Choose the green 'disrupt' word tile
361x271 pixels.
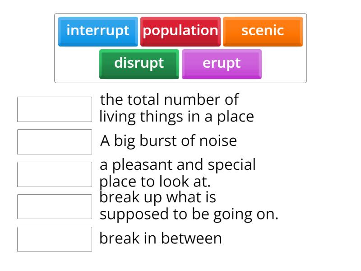139,63
